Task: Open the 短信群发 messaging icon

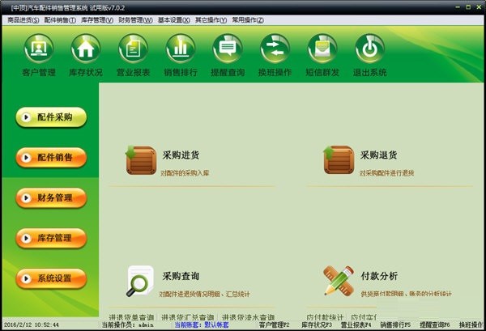Action: [322, 49]
